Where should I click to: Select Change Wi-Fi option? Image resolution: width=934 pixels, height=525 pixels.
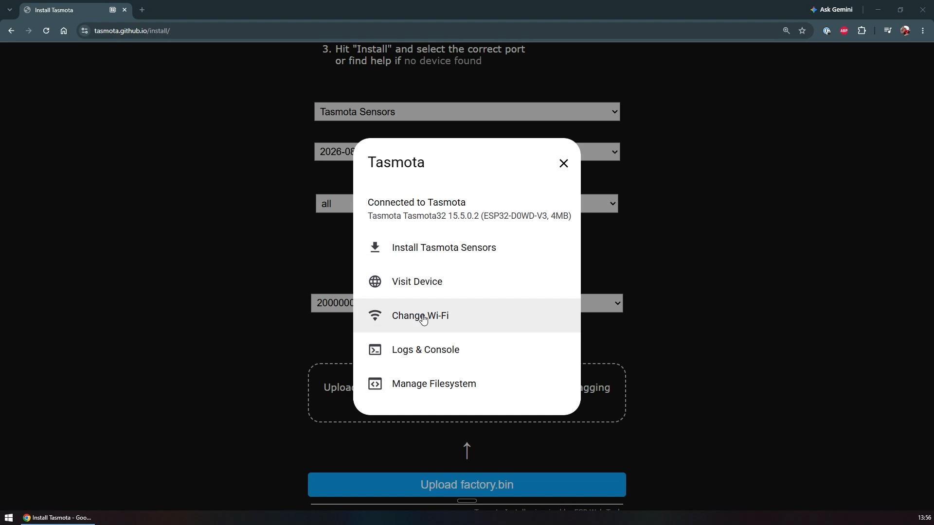click(467, 315)
